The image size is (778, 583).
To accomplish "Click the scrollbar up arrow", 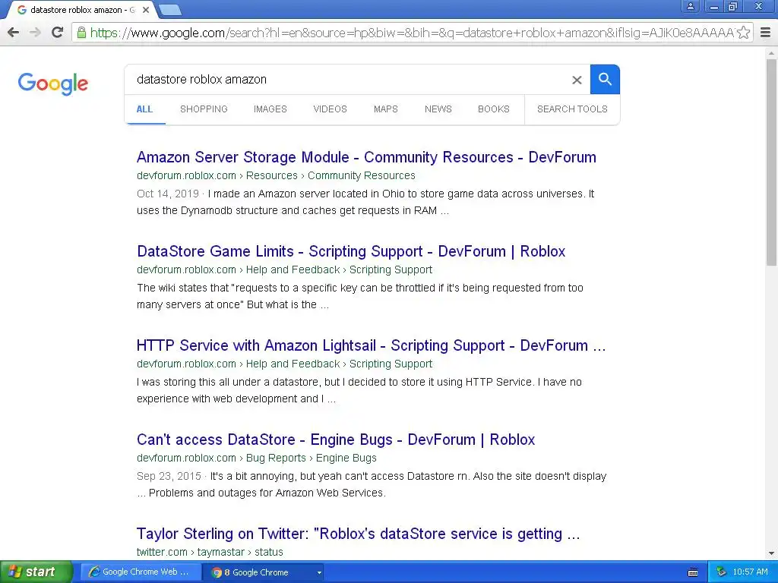I will (771, 52).
